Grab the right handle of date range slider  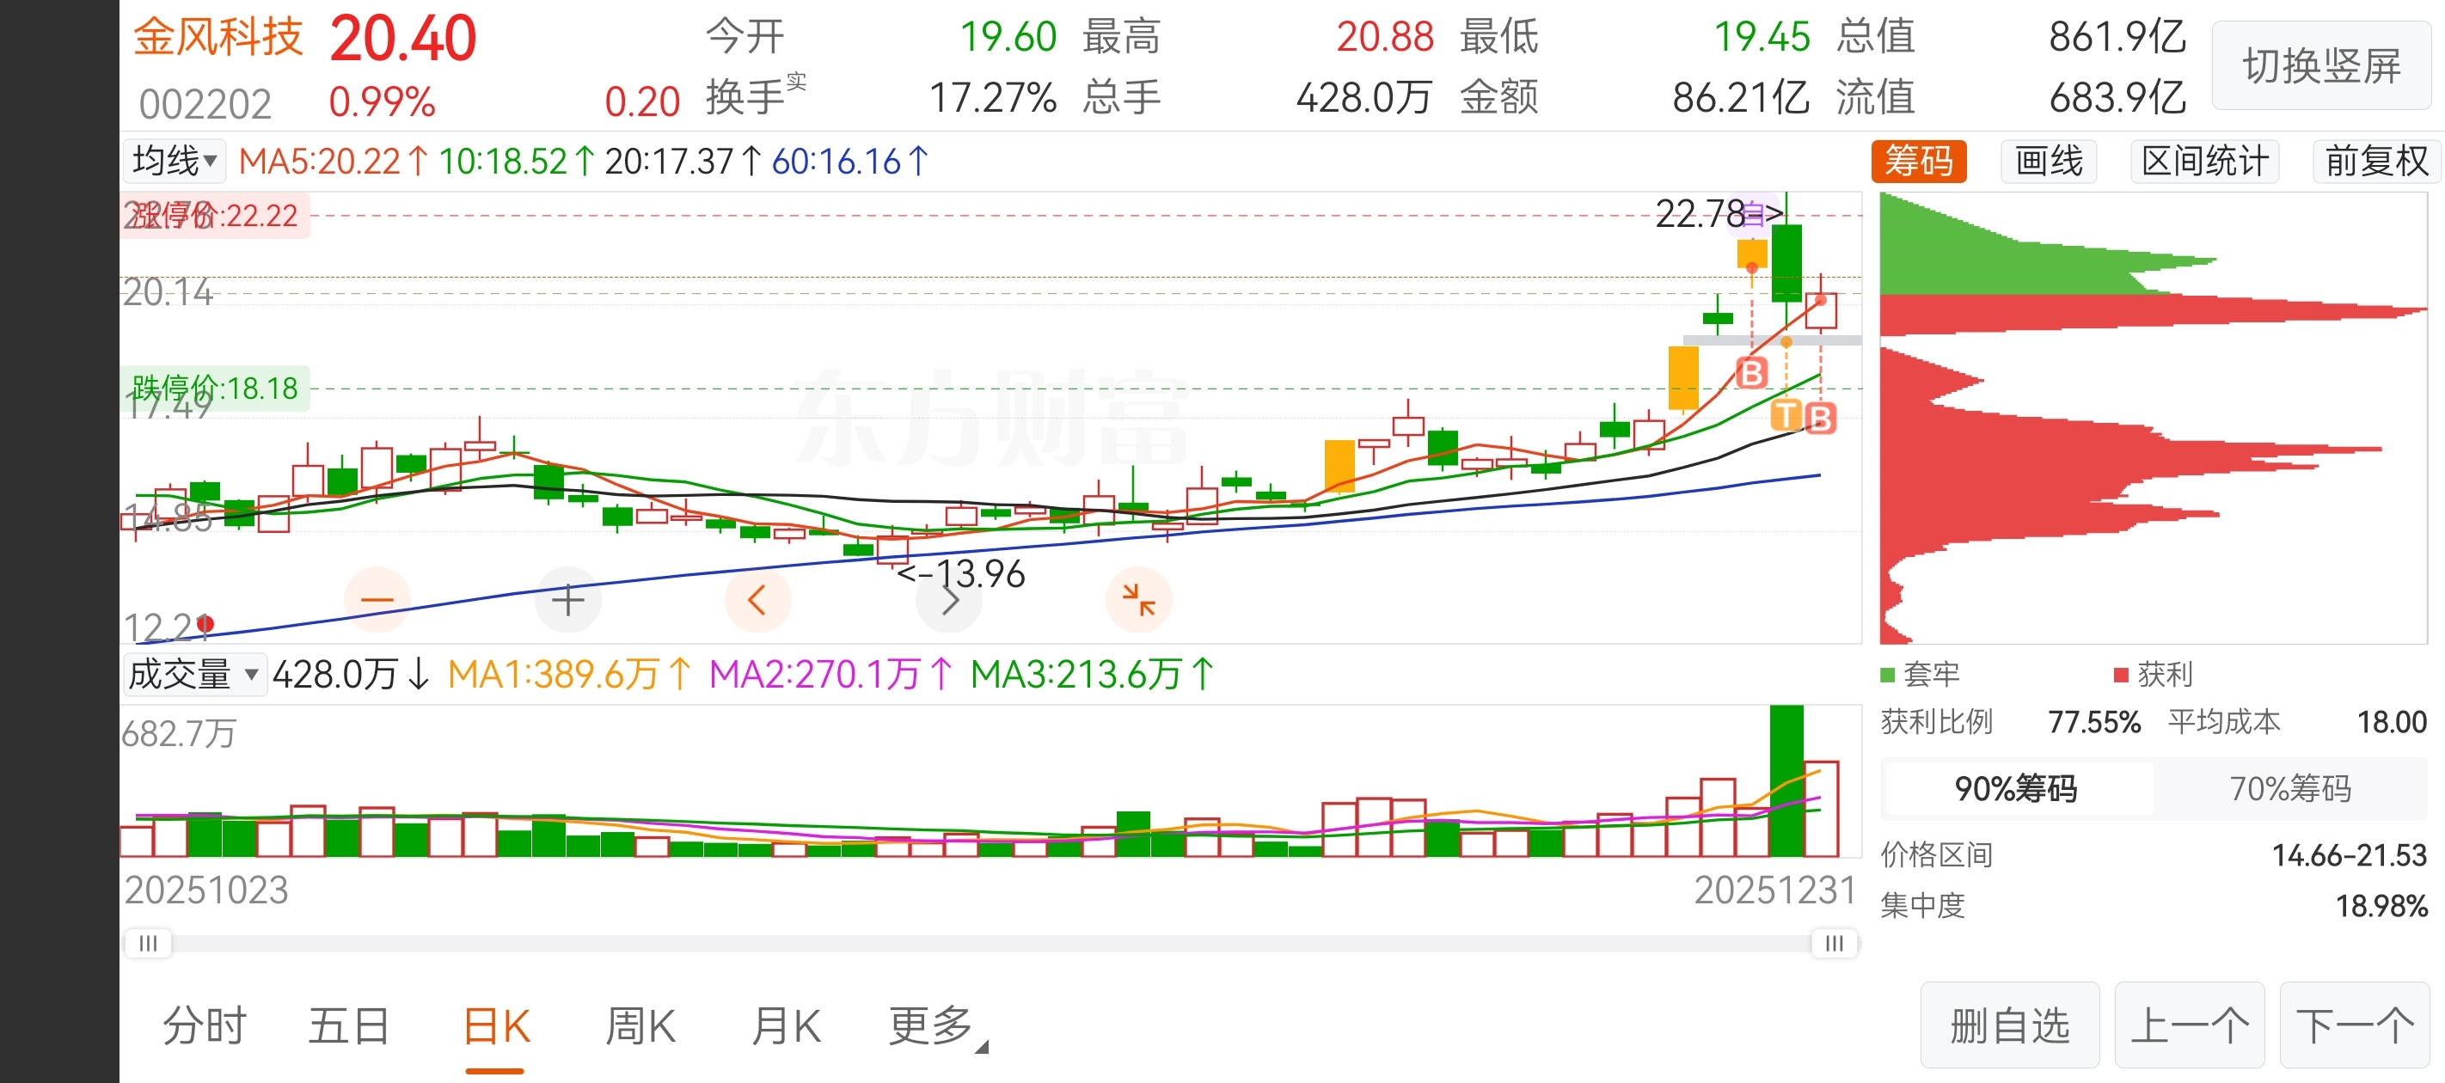click(1834, 944)
